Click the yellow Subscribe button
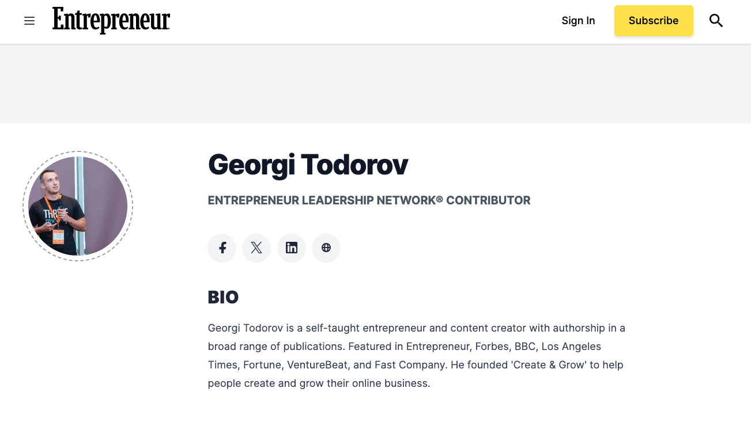Image resolution: width=751 pixels, height=422 pixels. tap(654, 21)
